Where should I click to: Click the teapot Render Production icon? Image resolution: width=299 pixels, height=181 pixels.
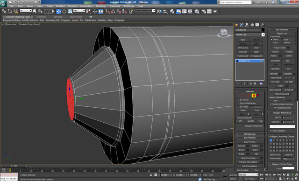point(215,11)
